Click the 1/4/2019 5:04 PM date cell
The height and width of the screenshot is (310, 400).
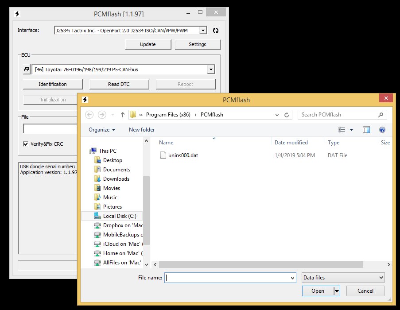(x=295, y=155)
